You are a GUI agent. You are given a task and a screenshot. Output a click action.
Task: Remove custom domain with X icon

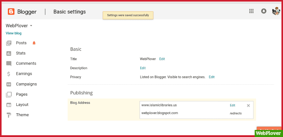point(248,106)
